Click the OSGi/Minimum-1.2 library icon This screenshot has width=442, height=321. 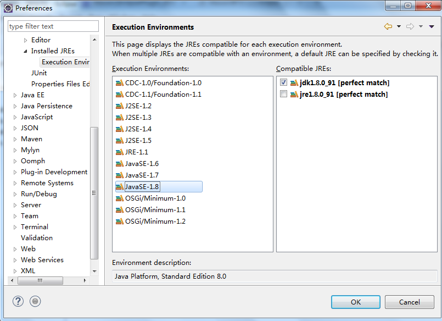pos(120,222)
